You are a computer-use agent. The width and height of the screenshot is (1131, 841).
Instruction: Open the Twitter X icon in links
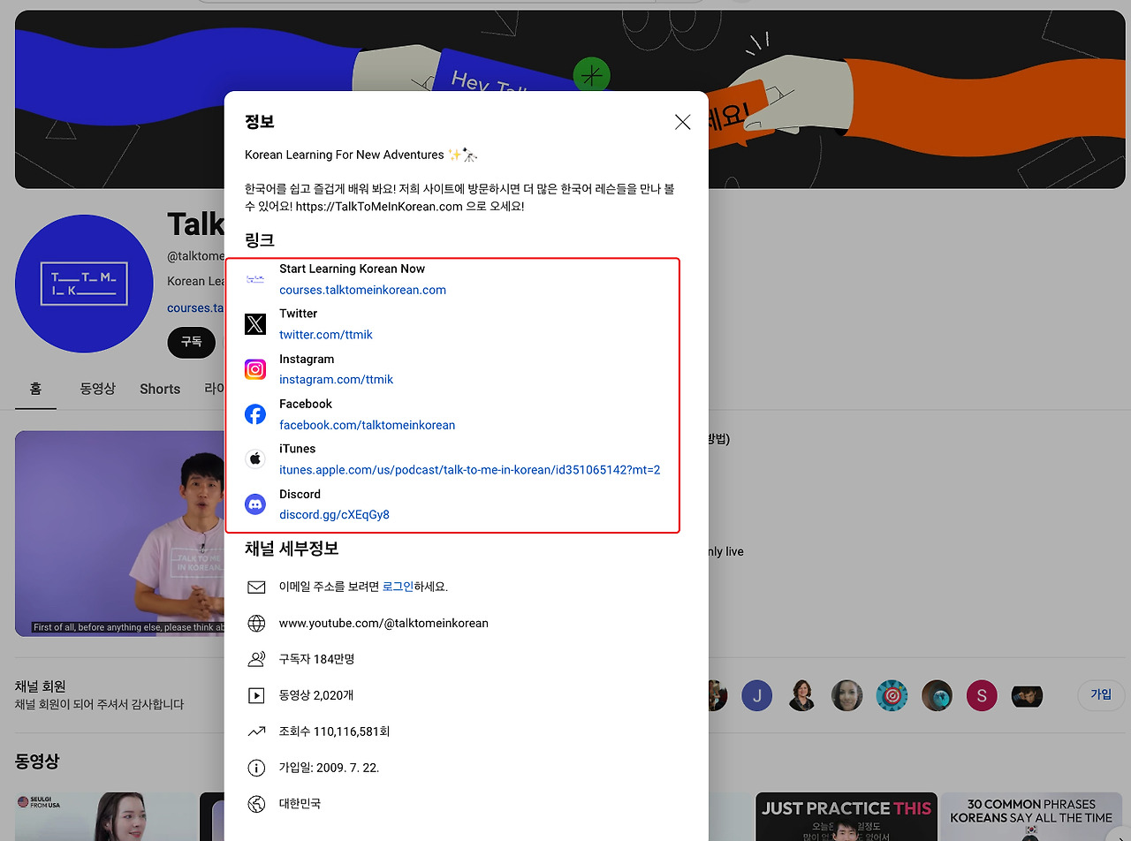click(255, 323)
